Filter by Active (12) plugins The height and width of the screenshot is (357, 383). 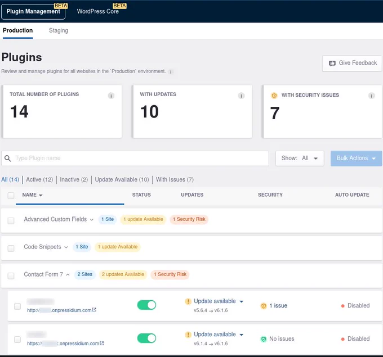pyautogui.click(x=39, y=180)
